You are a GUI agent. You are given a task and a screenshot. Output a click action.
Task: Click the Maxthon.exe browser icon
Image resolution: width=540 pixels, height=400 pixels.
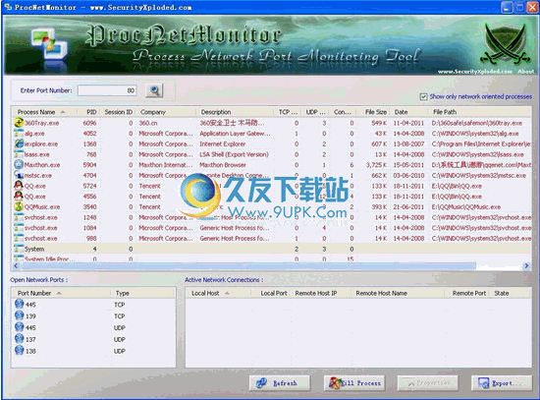pos(19,164)
